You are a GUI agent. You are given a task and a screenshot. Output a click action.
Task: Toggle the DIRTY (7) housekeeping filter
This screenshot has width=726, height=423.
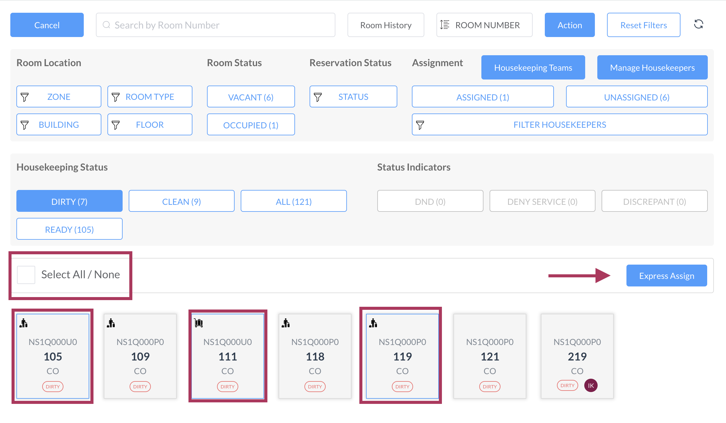[69, 201]
